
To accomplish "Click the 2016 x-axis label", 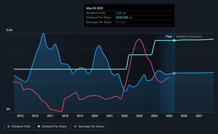I will pyautogui.click(x=35, y=116).
